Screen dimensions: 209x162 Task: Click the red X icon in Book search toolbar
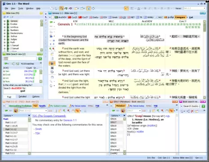pyautogui.click(x=192, y=111)
